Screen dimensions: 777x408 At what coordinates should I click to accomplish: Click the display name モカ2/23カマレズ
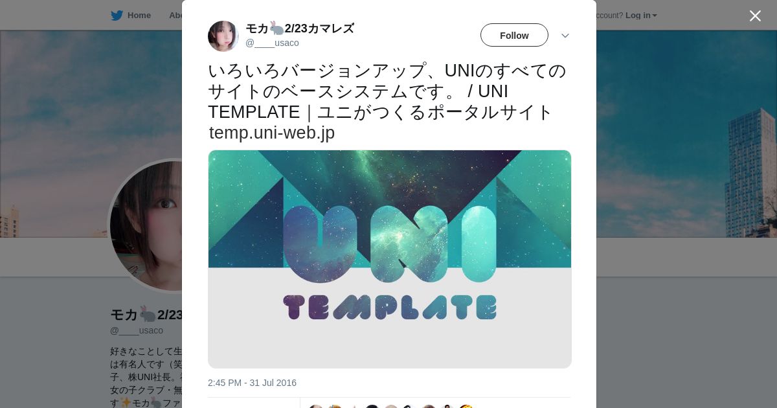[300, 28]
